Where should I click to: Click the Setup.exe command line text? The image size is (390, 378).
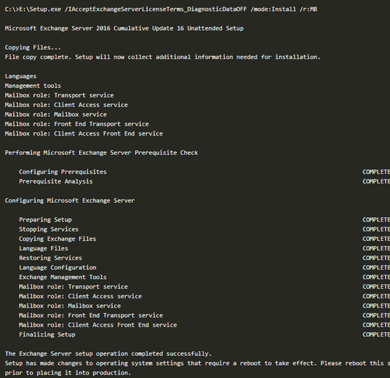click(x=161, y=9)
